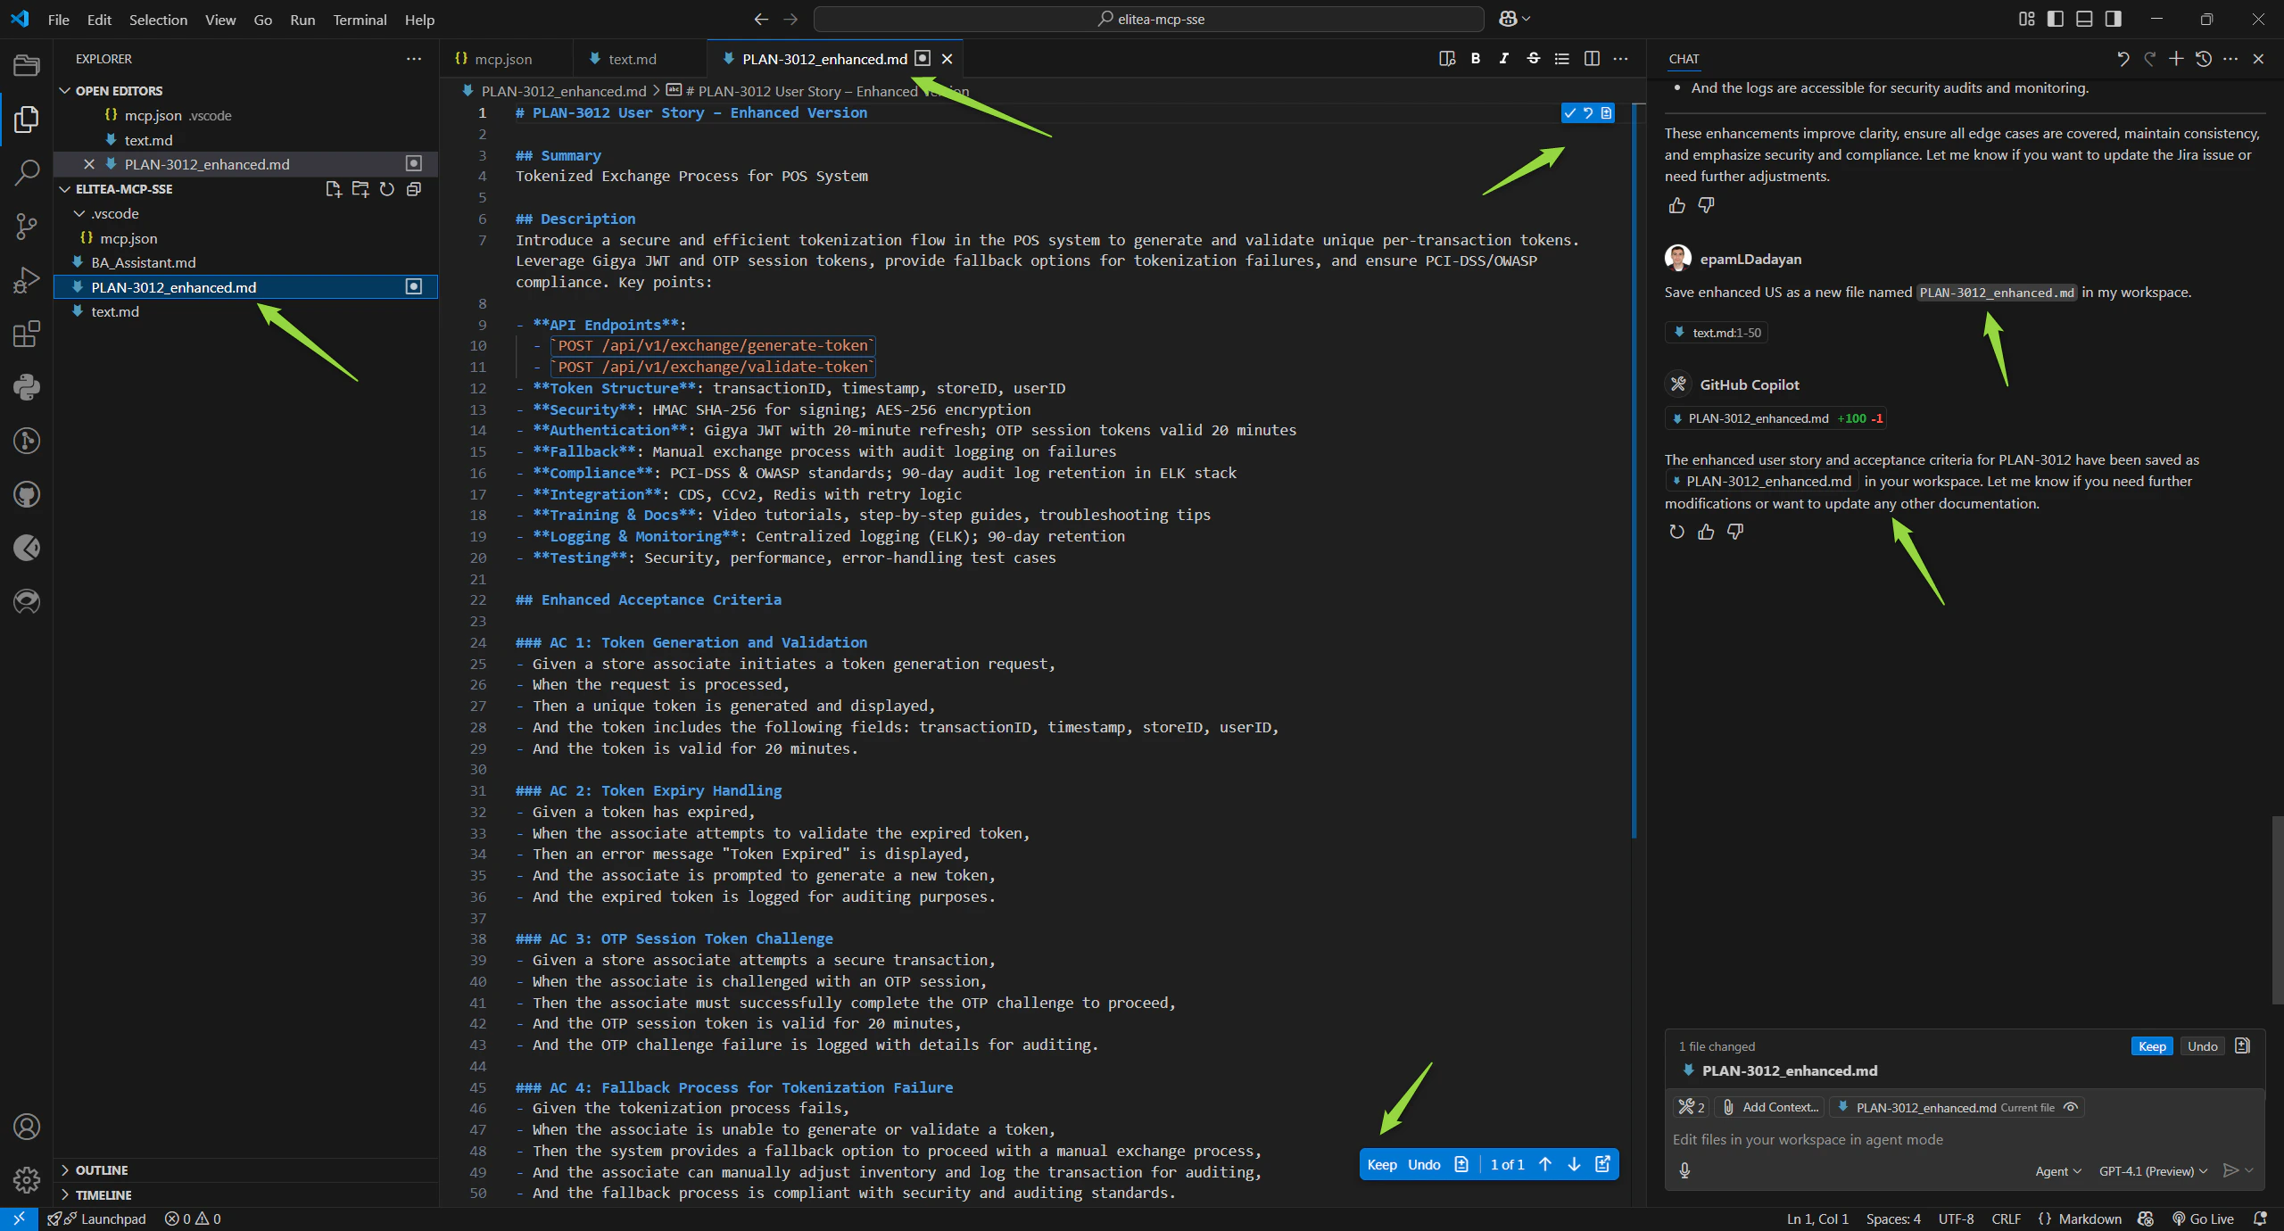The width and height of the screenshot is (2284, 1231).
Task: Open the Source Control view in the activity bar
Action: 26,227
